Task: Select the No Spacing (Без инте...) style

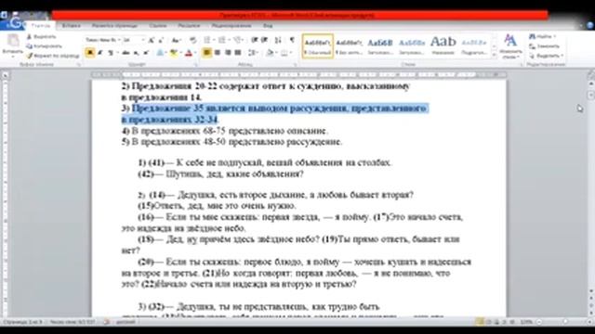Action: tap(349, 46)
